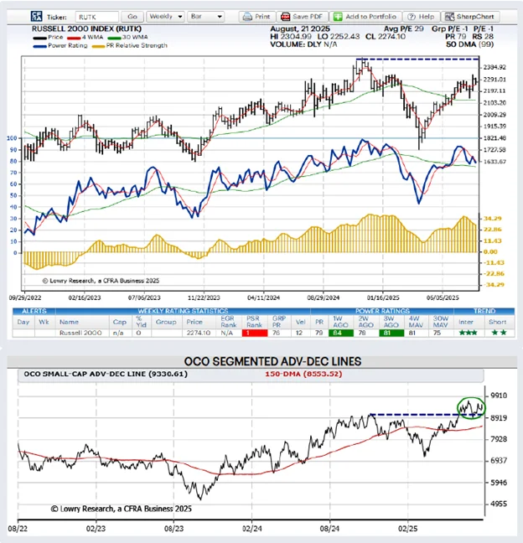Screen dimensions: 523x543
Task: Click the 50 DMA (99) value
Action: click(469, 44)
